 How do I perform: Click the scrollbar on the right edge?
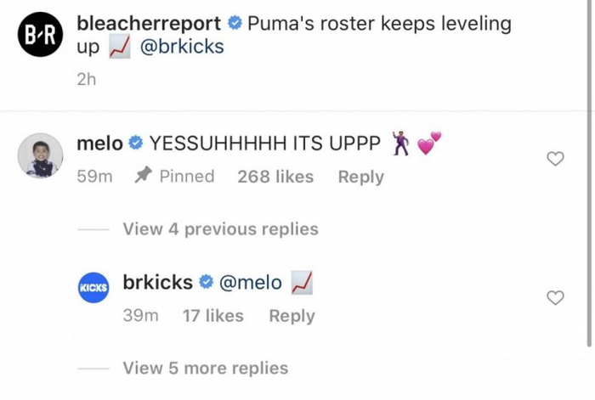(x=590, y=170)
